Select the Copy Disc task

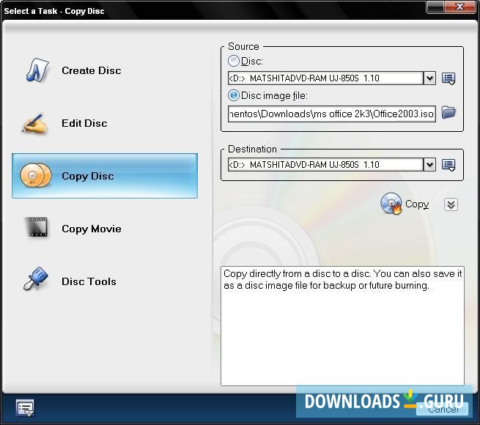click(x=105, y=176)
